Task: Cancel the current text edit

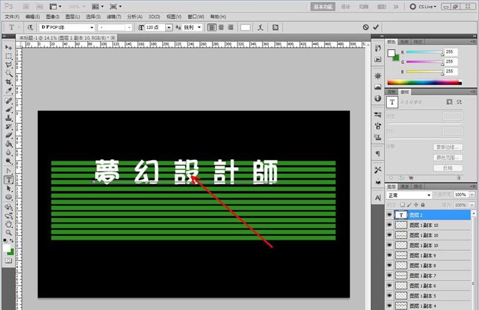Action: [x=366, y=27]
